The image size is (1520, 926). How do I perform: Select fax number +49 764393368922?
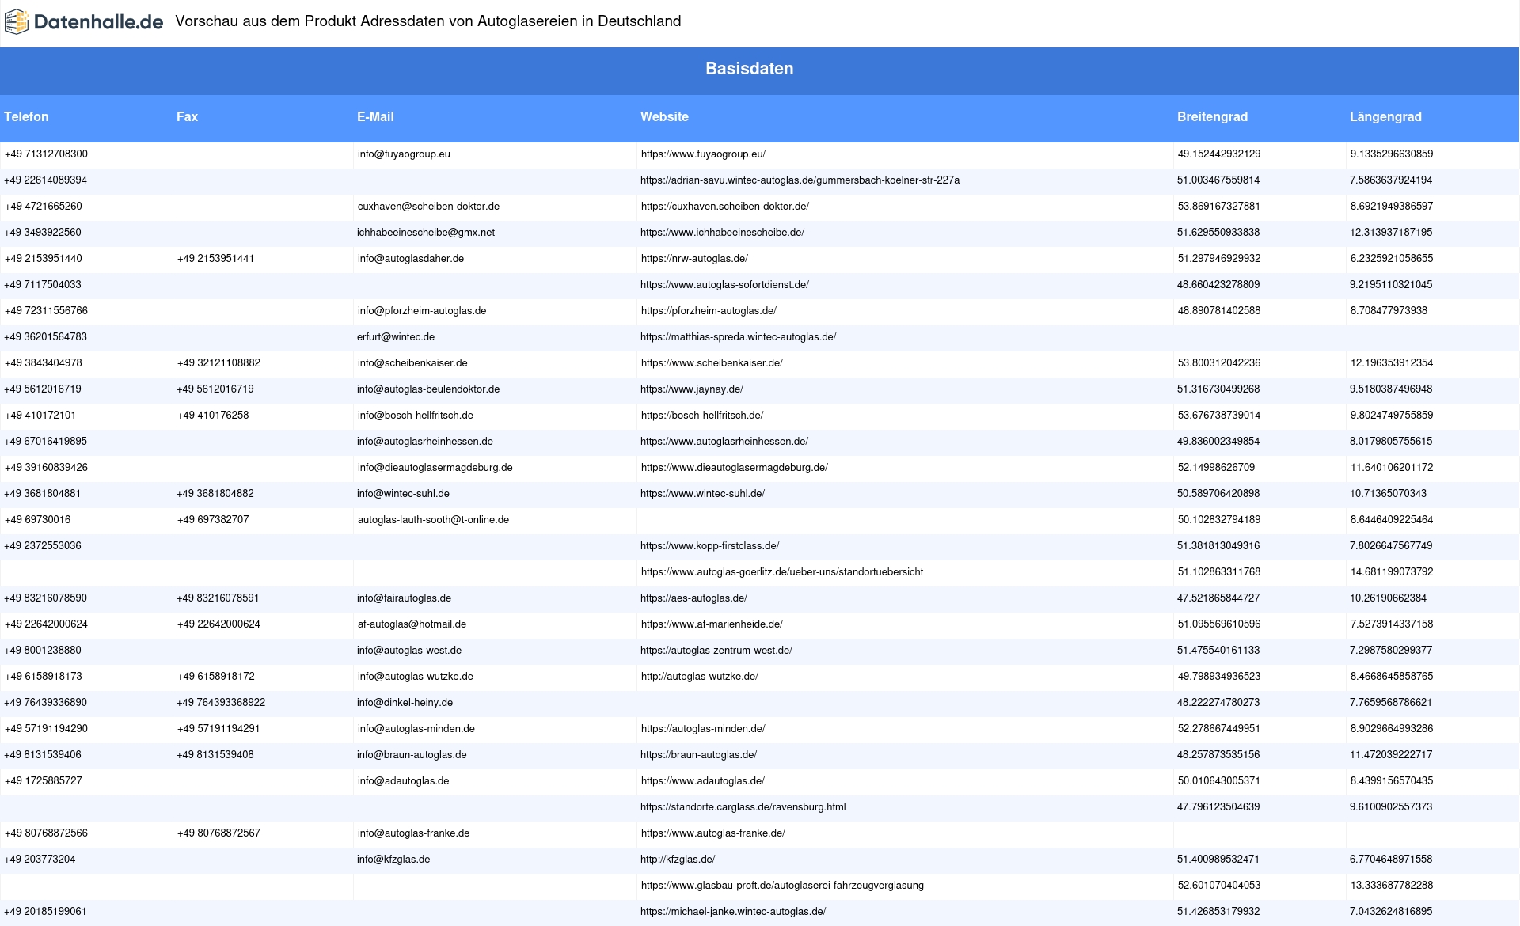pyautogui.click(x=221, y=703)
